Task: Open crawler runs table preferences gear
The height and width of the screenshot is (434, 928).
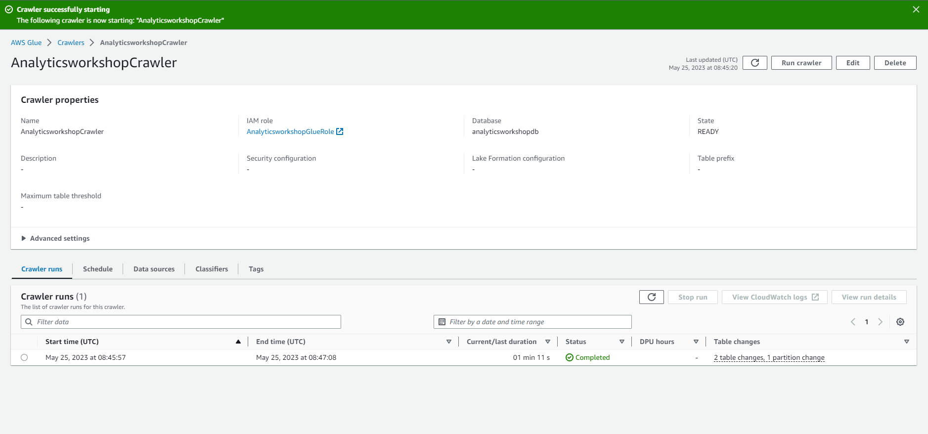Action: (900, 322)
